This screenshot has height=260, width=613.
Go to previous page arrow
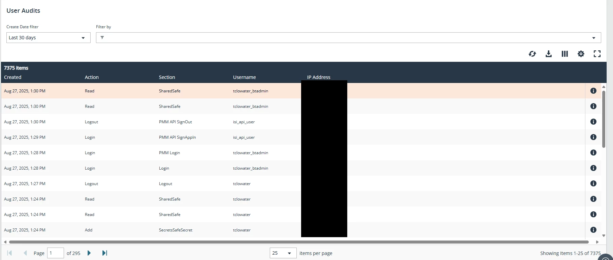(25, 253)
